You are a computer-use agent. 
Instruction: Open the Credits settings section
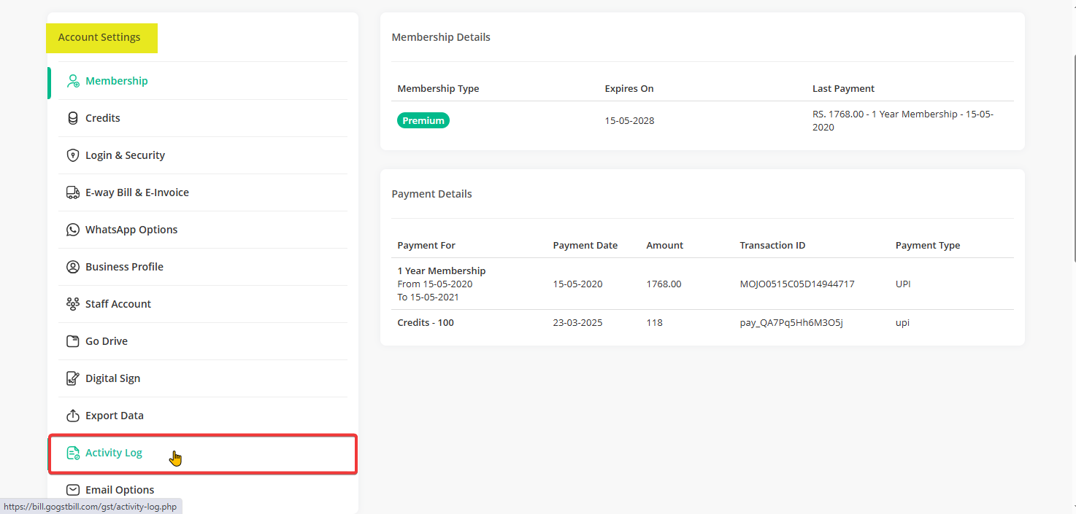[103, 118]
